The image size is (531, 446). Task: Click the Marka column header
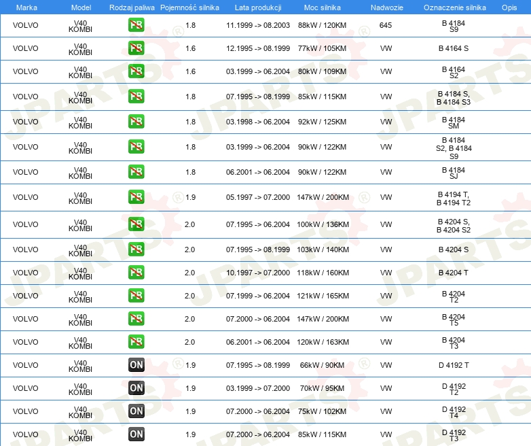pos(26,7)
